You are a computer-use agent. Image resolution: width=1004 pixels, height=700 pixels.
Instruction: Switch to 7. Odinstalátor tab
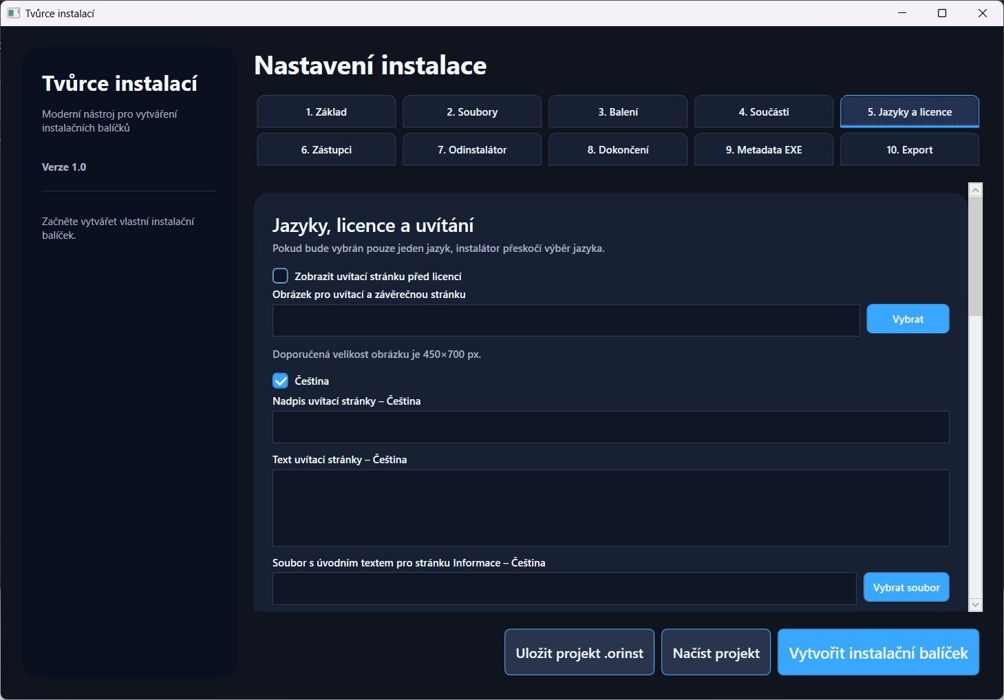pyautogui.click(x=472, y=149)
